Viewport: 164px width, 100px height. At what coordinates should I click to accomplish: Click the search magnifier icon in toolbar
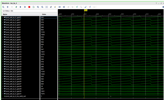[x=3, y=7]
